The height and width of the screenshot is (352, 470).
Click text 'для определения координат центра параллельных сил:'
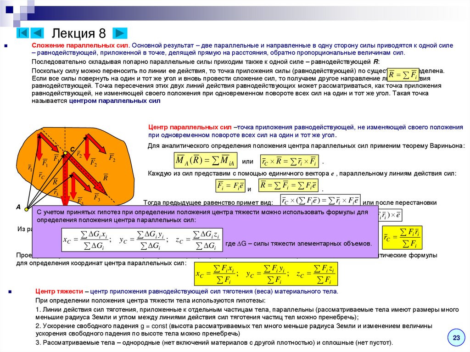click(x=101, y=263)
